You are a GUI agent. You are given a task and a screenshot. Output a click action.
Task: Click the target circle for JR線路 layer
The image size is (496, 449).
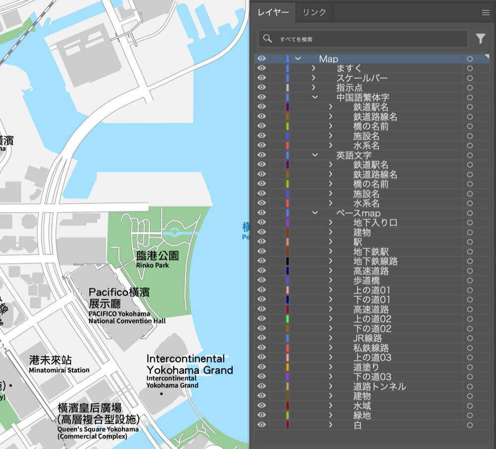pos(470,338)
